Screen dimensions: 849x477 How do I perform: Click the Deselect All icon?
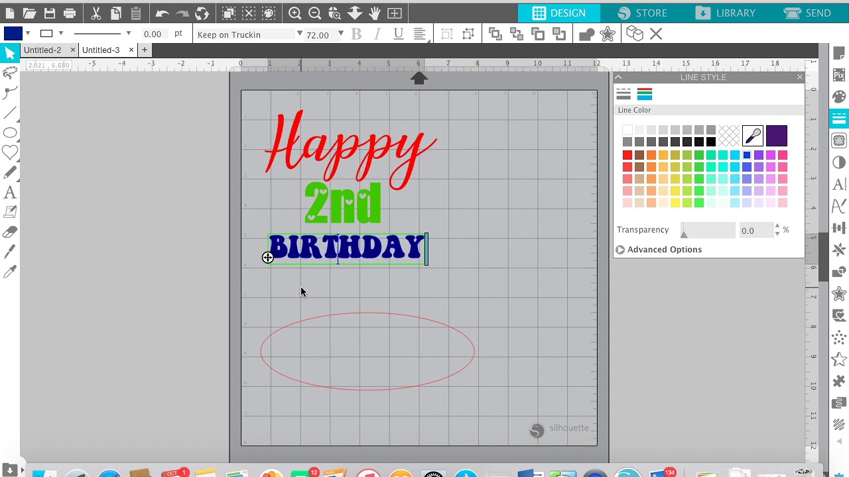coord(249,13)
